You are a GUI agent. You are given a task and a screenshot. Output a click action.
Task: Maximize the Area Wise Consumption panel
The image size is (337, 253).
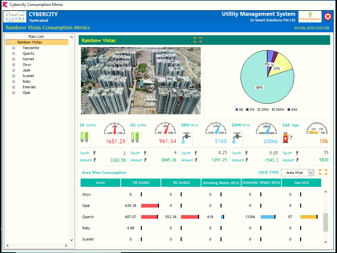[323, 172]
